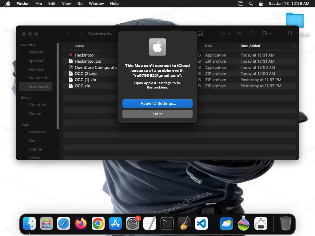The height and width of the screenshot is (236, 315).
Task: Open macOS Sonoma installer in Dock
Action: pos(244,223)
